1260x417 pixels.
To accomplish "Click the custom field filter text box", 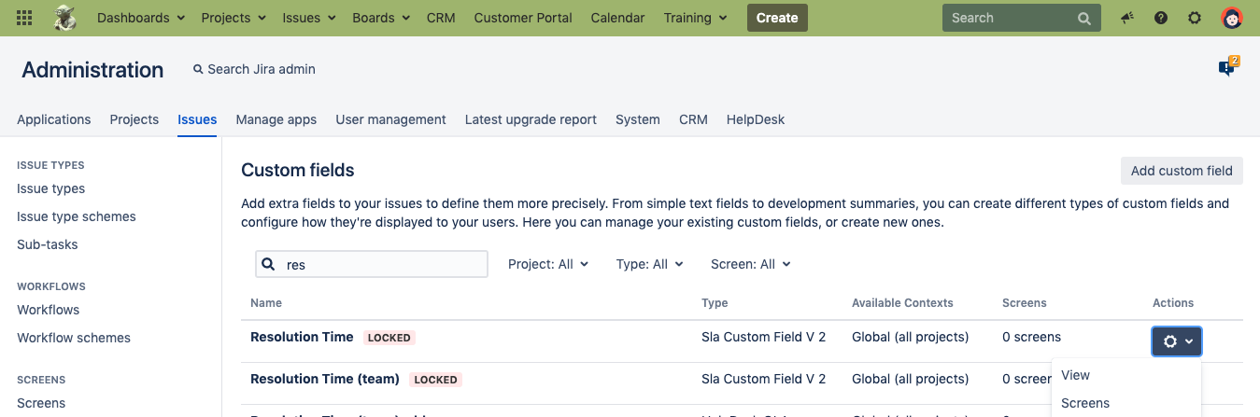I will point(383,264).
